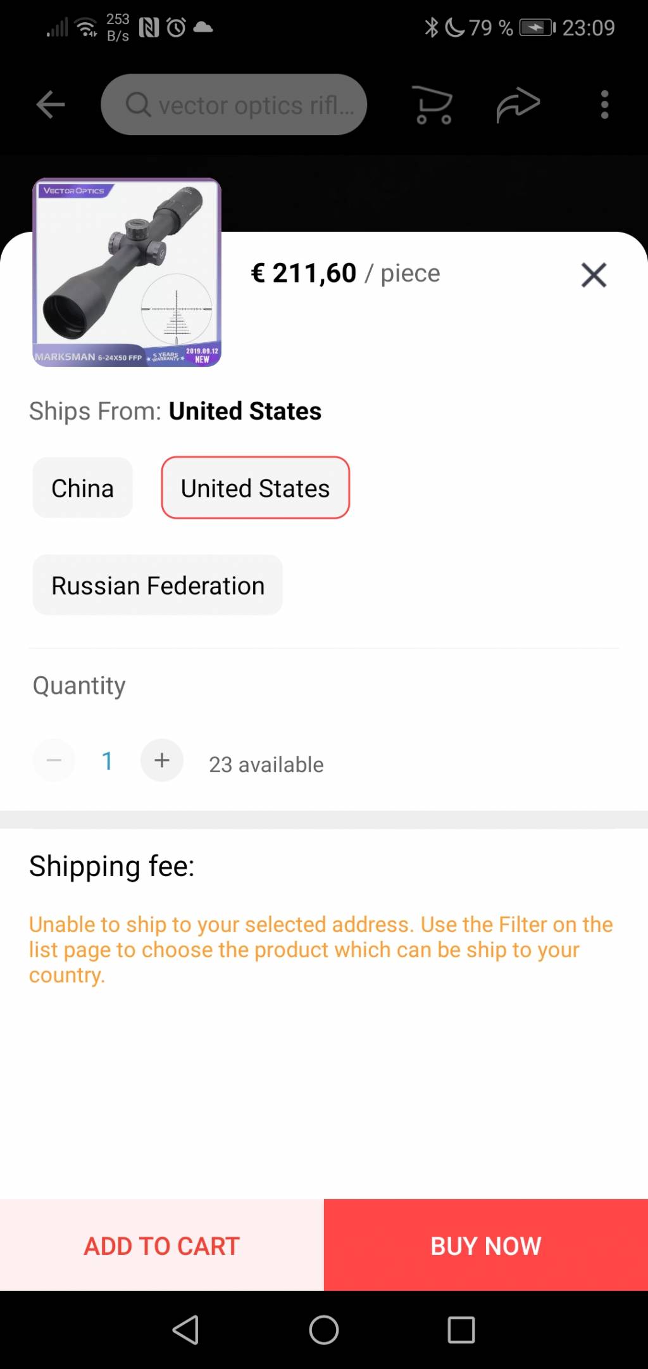Tap ADD TO CART button

[162, 1245]
